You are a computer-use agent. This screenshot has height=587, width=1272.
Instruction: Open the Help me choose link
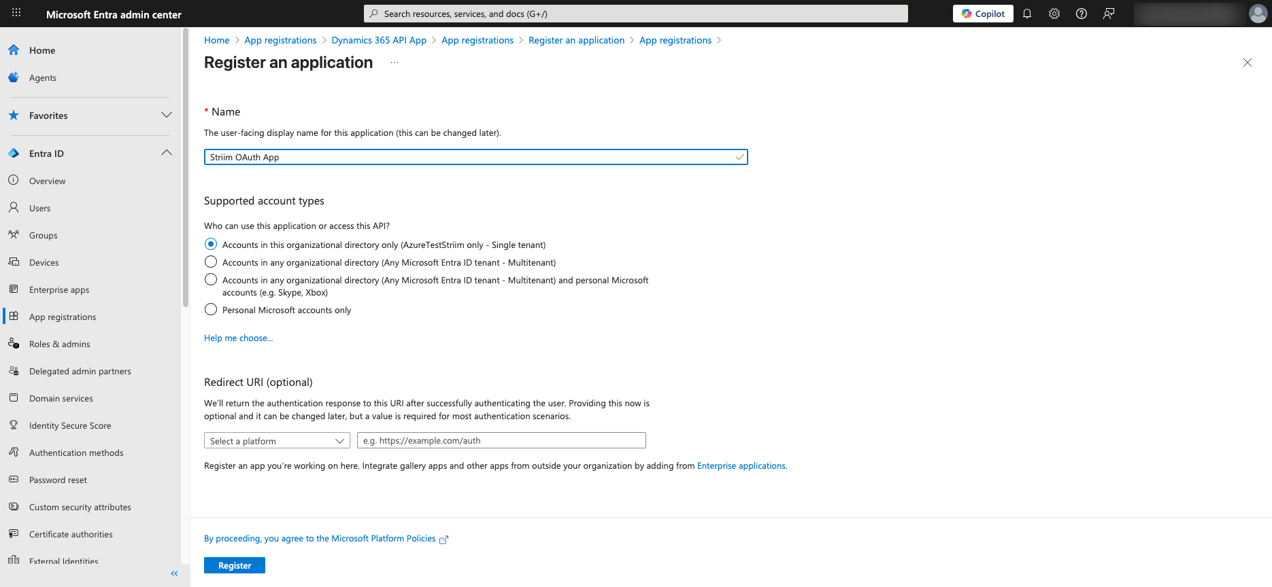[x=238, y=338]
